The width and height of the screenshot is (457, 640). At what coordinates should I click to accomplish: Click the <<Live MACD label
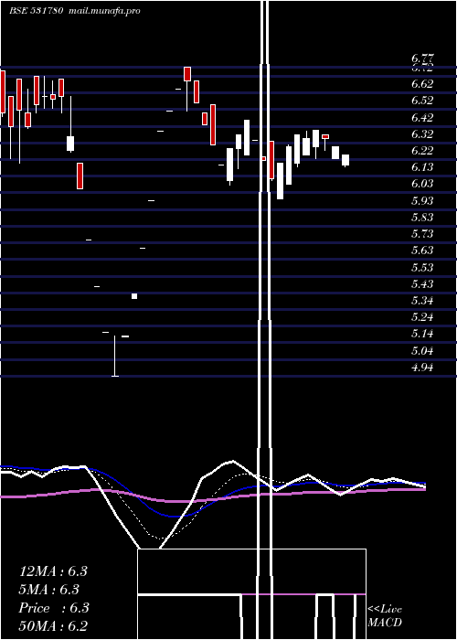click(x=385, y=615)
